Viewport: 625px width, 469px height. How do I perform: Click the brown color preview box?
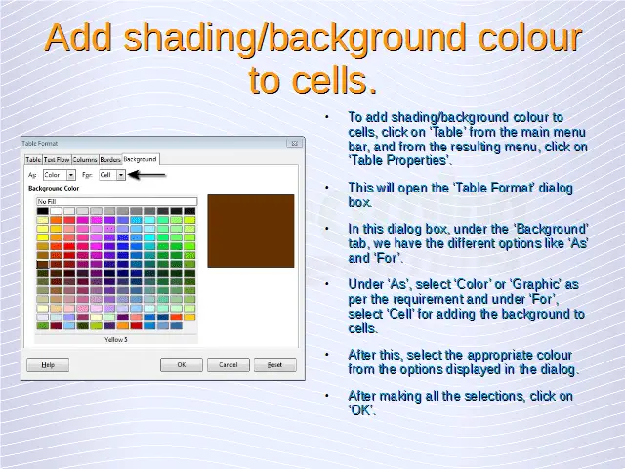(250, 231)
